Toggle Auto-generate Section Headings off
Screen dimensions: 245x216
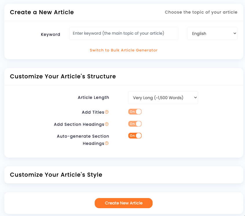pos(135,136)
